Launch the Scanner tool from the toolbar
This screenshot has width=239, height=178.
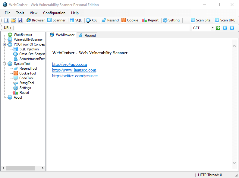click(x=56, y=20)
